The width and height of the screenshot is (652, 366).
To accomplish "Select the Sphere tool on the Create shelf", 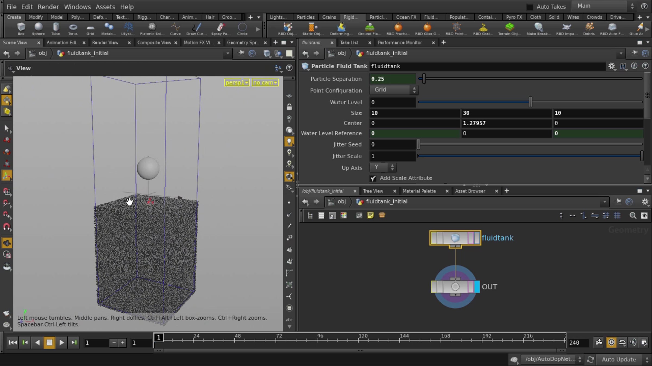I will (38, 28).
